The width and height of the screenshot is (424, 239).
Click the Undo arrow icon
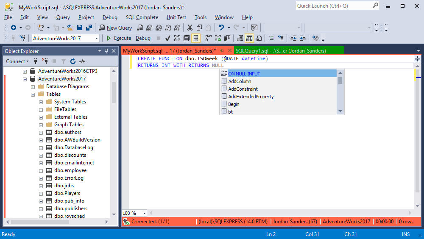(x=221, y=28)
